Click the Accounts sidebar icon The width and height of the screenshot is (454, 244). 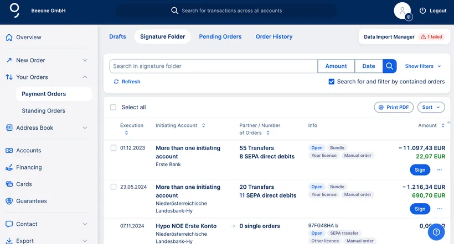tap(9, 150)
